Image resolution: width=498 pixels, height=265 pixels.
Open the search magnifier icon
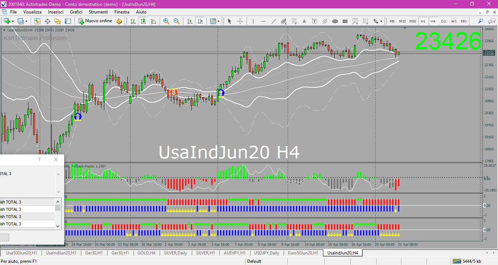(x=481, y=21)
